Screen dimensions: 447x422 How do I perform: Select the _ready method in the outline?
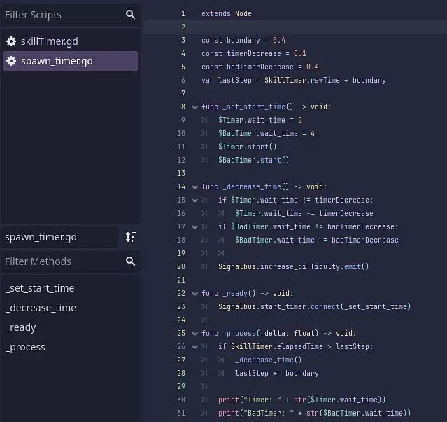(21, 327)
